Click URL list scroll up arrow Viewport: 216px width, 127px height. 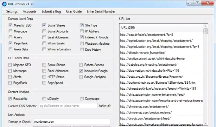206,26
